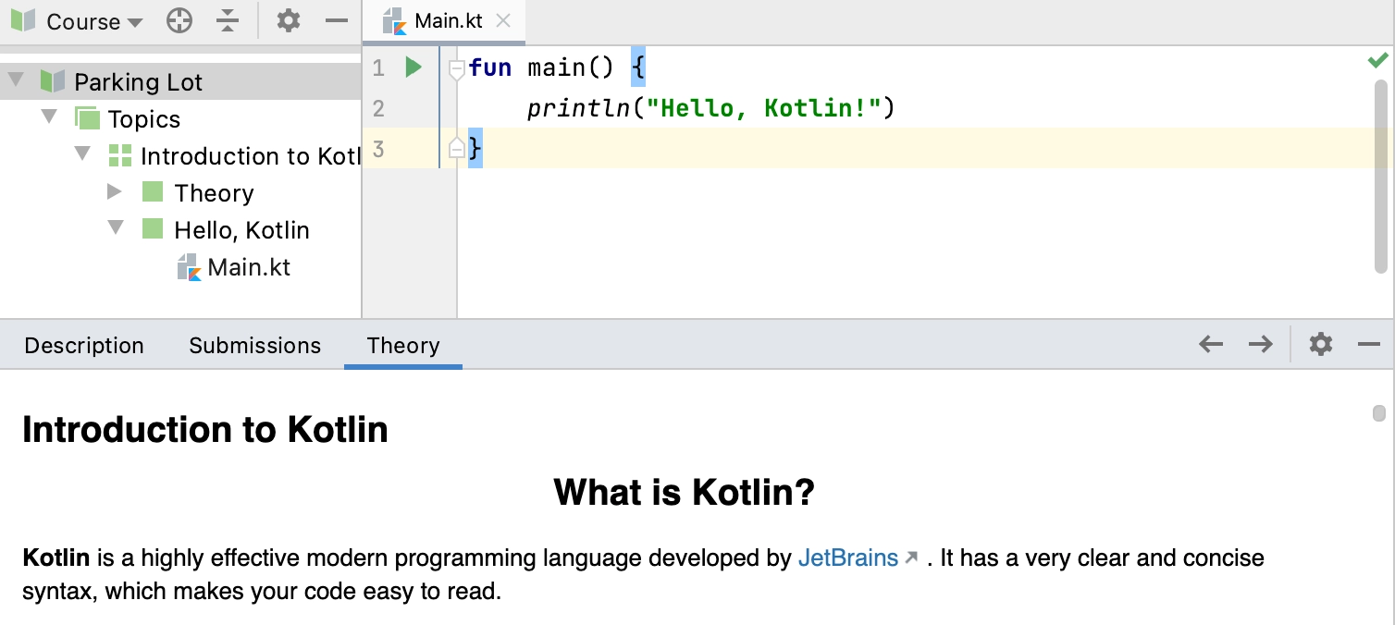This screenshot has width=1395, height=625.
Task: Hide the task description panel
Action: click(x=1369, y=345)
